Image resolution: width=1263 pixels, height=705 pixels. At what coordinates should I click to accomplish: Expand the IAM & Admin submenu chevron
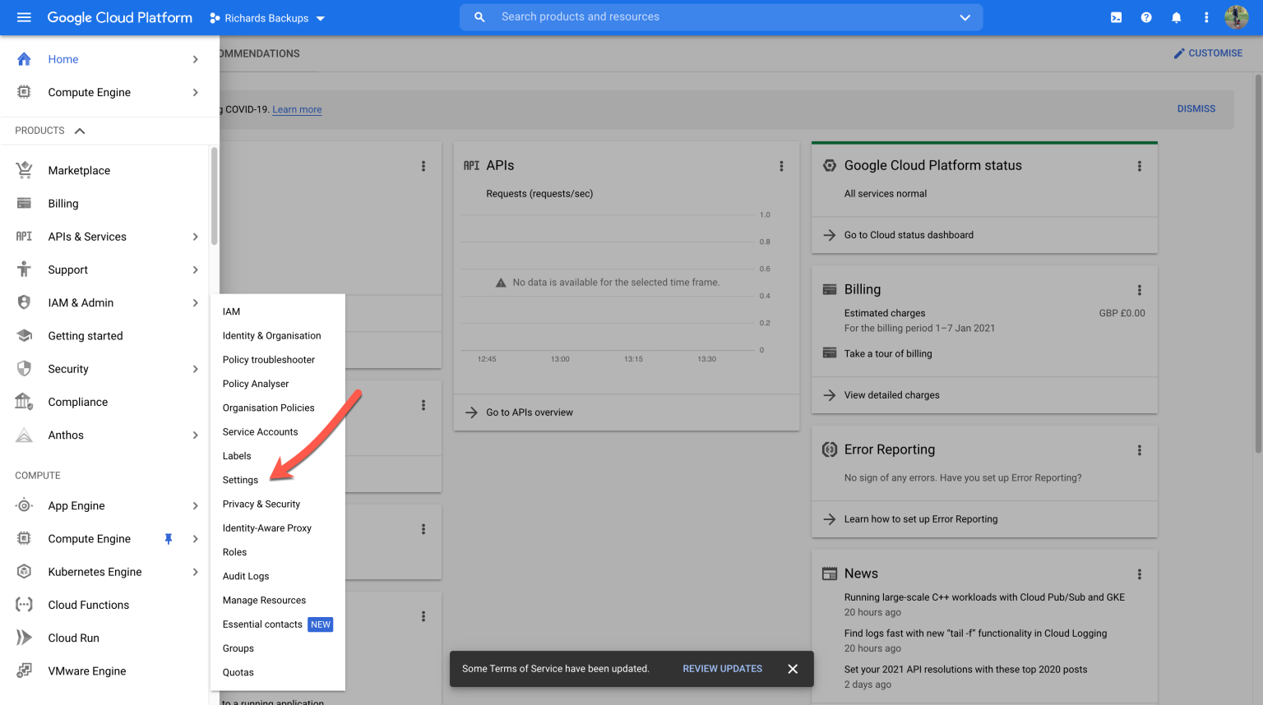coord(195,302)
